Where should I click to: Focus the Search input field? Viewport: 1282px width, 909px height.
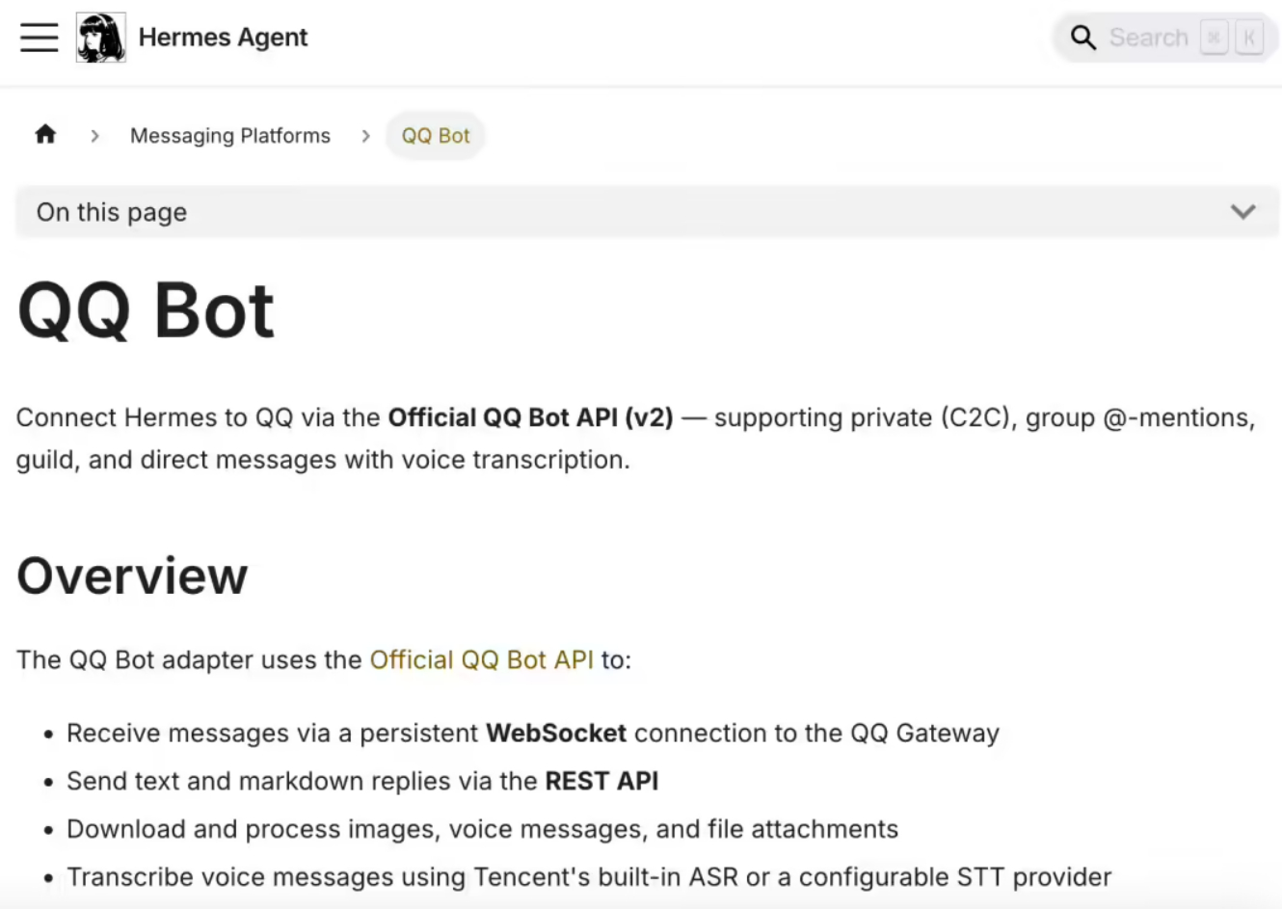[1149, 38]
